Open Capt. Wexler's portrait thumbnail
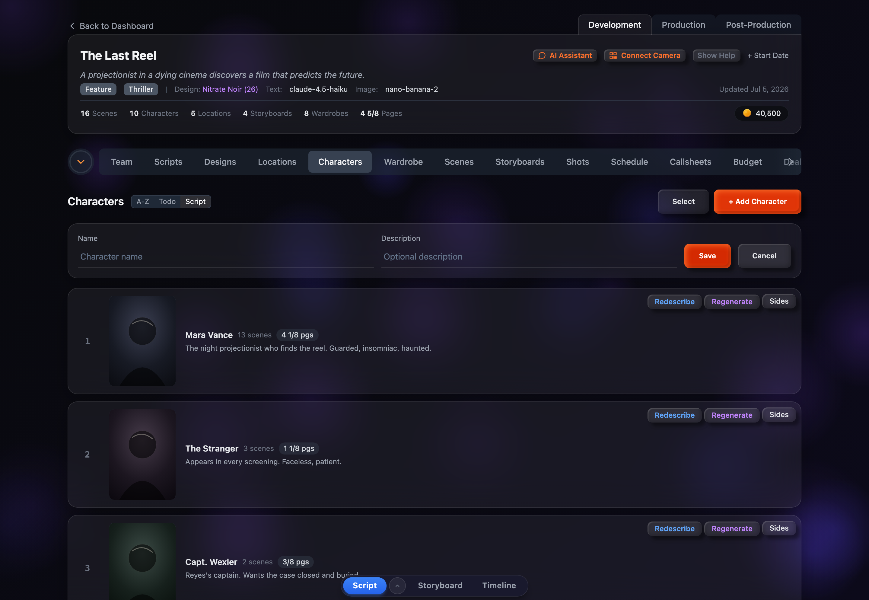869x600 pixels. coord(142,561)
